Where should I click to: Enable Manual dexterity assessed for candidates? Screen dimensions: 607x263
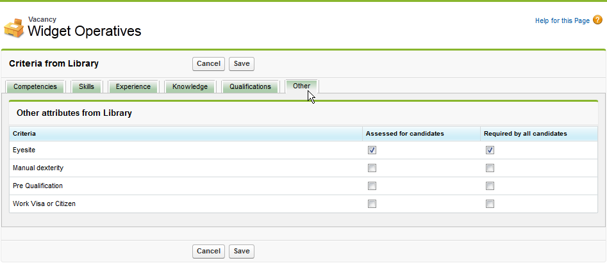[x=372, y=168]
